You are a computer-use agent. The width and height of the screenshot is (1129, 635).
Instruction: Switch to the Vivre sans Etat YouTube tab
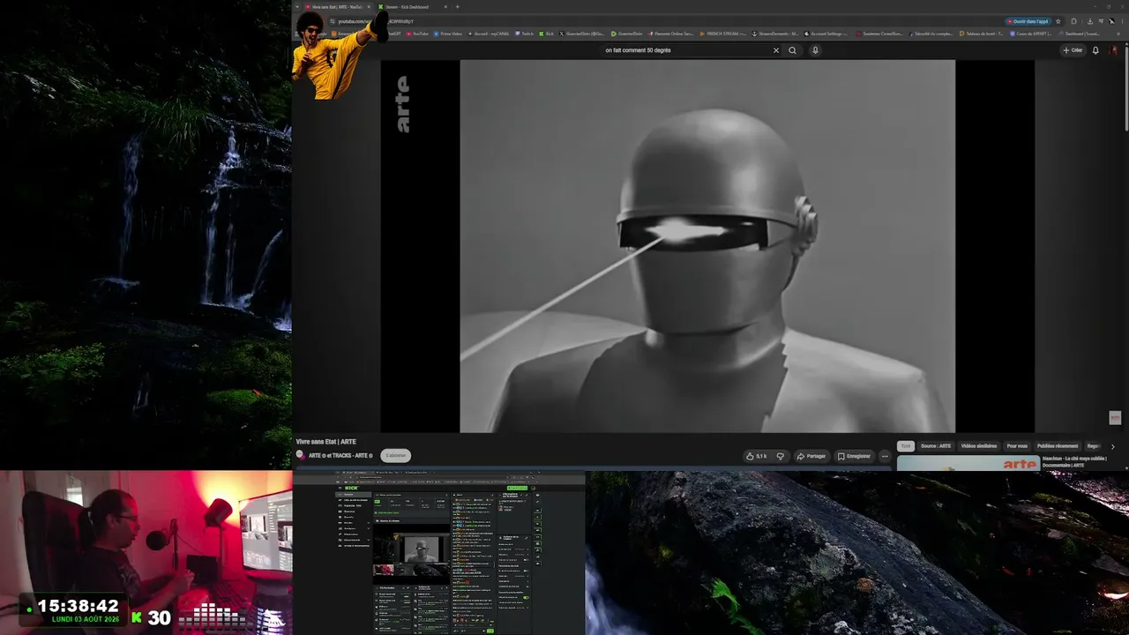(x=335, y=7)
